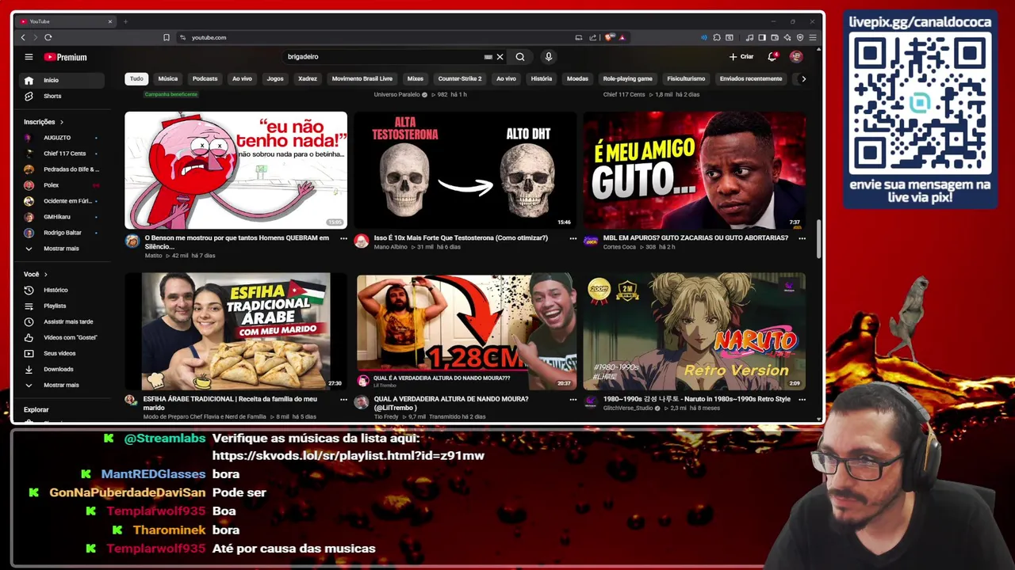
Task: Start voice search with microphone icon
Action: [x=548, y=57]
